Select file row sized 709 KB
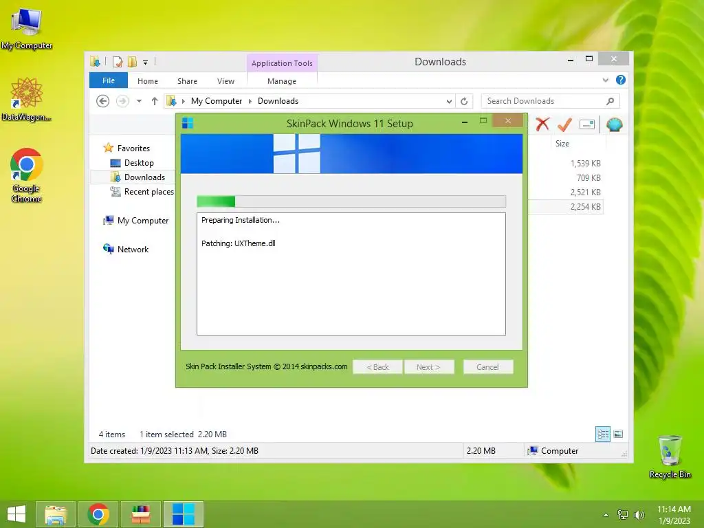704x528 pixels. coord(566,178)
